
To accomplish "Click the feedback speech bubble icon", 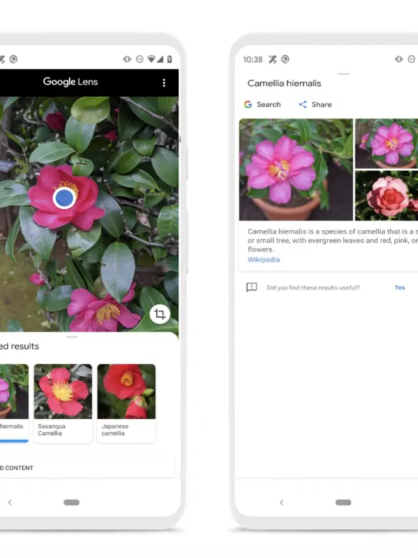I will (x=251, y=288).
